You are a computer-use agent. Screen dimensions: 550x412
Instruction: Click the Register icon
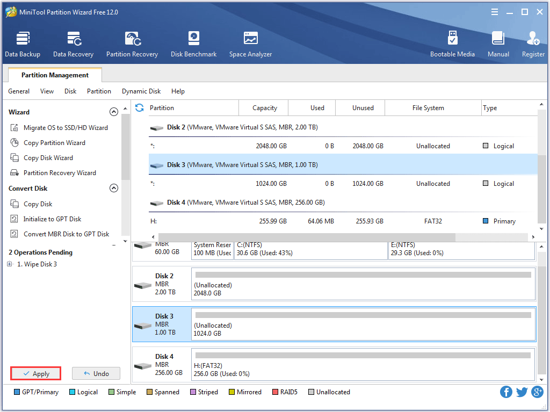coord(533,38)
